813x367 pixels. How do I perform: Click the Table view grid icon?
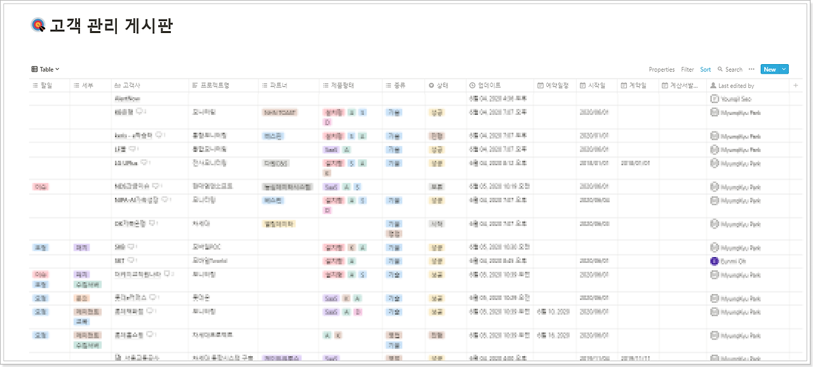click(x=33, y=69)
